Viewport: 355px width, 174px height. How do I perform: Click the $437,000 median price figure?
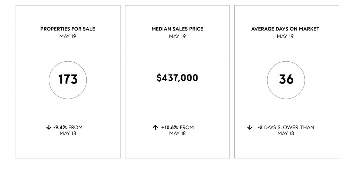pos(177,78)
